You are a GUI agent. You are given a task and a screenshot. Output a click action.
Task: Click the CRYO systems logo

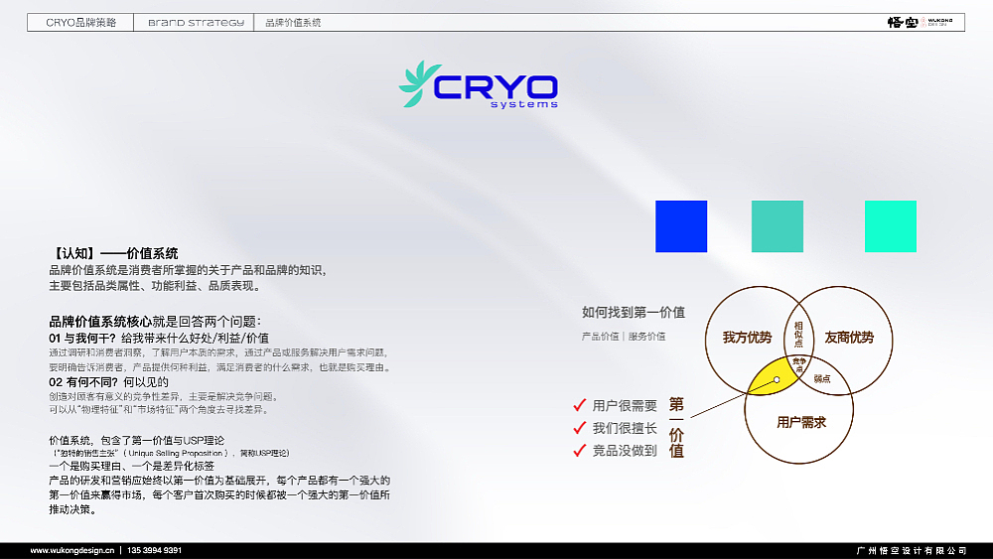(x=479, y=84)
